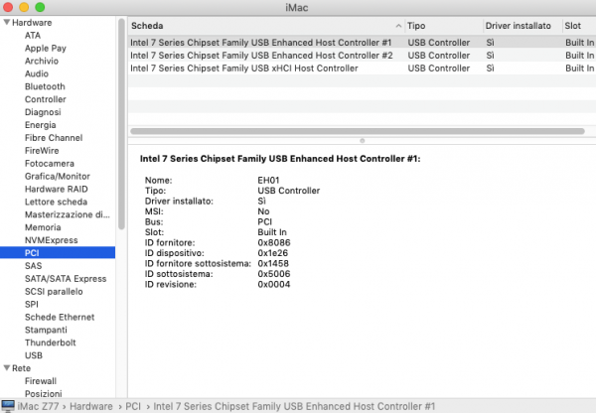Image resolution: width=596 pixels, height=413 pixels.
Task: Select Fotocamera in the sidebar
Action: (50, 164)
